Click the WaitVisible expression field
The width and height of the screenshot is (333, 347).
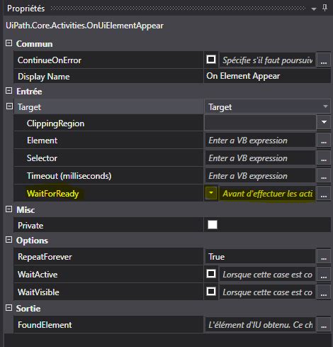click(267, 292)
